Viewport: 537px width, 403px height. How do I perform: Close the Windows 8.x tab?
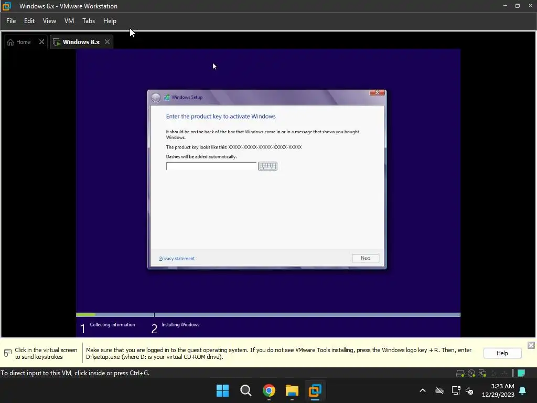(x=107, y=42)
